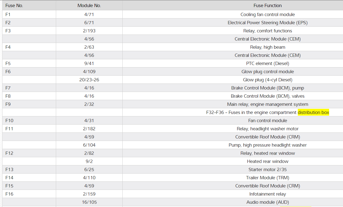Select module number 6/104

[89, 145]
